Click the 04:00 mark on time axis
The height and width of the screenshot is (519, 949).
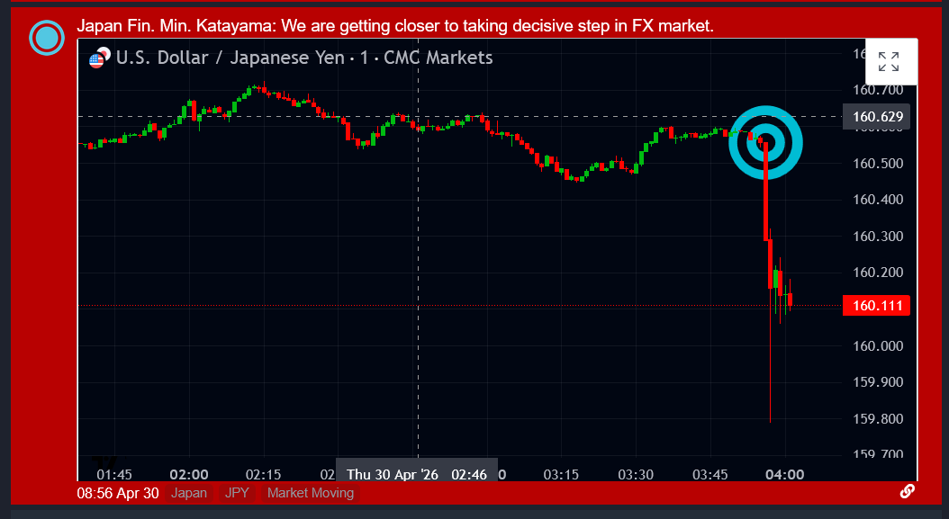784,474
